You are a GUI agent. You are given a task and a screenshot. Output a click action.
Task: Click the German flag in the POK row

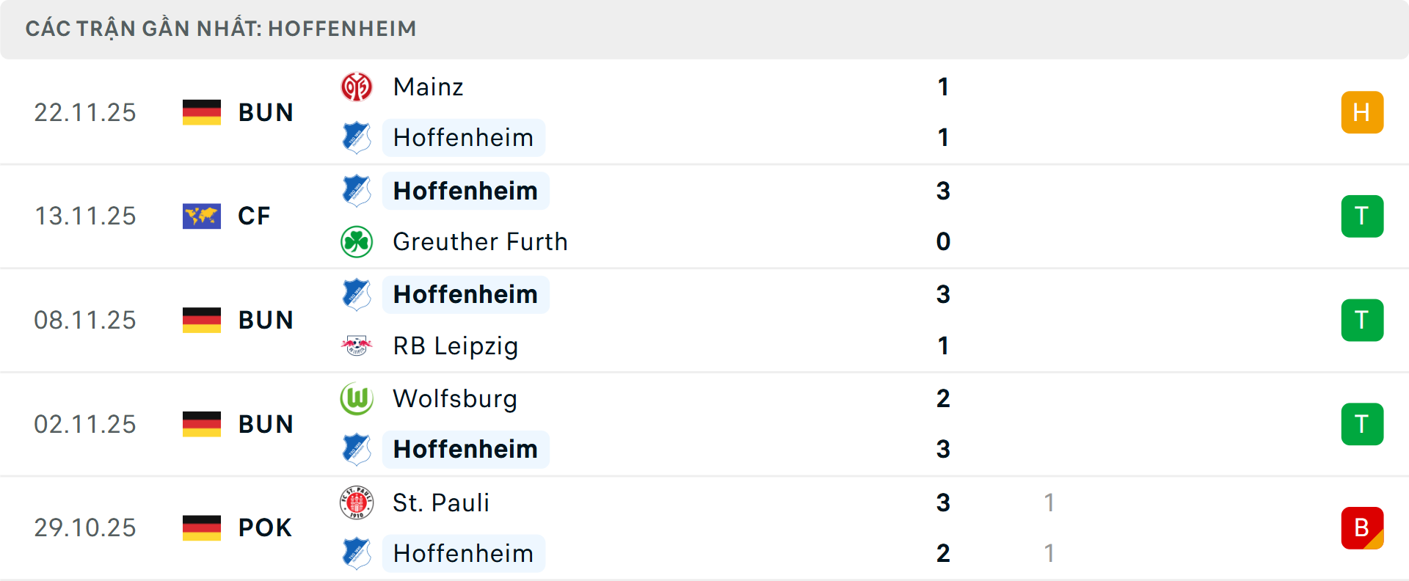(202, 527)
